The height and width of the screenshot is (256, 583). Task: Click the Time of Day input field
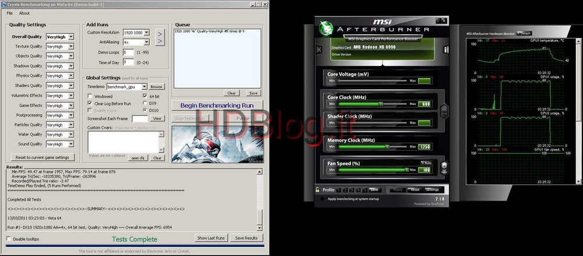[128, 62]
